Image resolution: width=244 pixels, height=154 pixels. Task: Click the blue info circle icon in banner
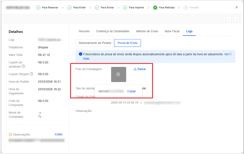pos(81,54)
